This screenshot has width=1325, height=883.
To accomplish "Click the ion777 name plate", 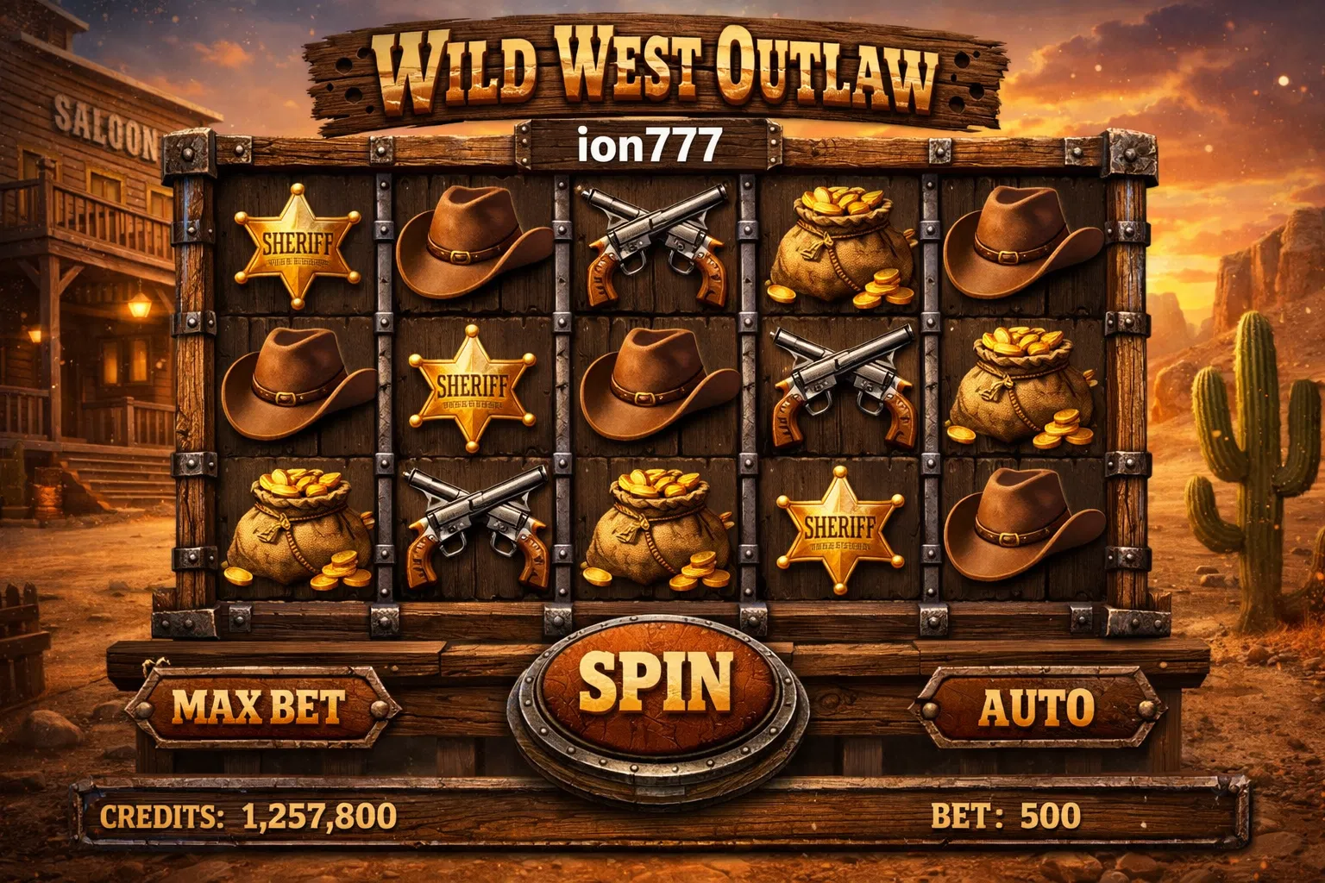I will [x=649, y=146].
